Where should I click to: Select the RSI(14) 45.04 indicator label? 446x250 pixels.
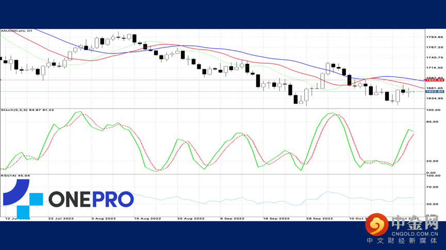click(x=15, y=175)
